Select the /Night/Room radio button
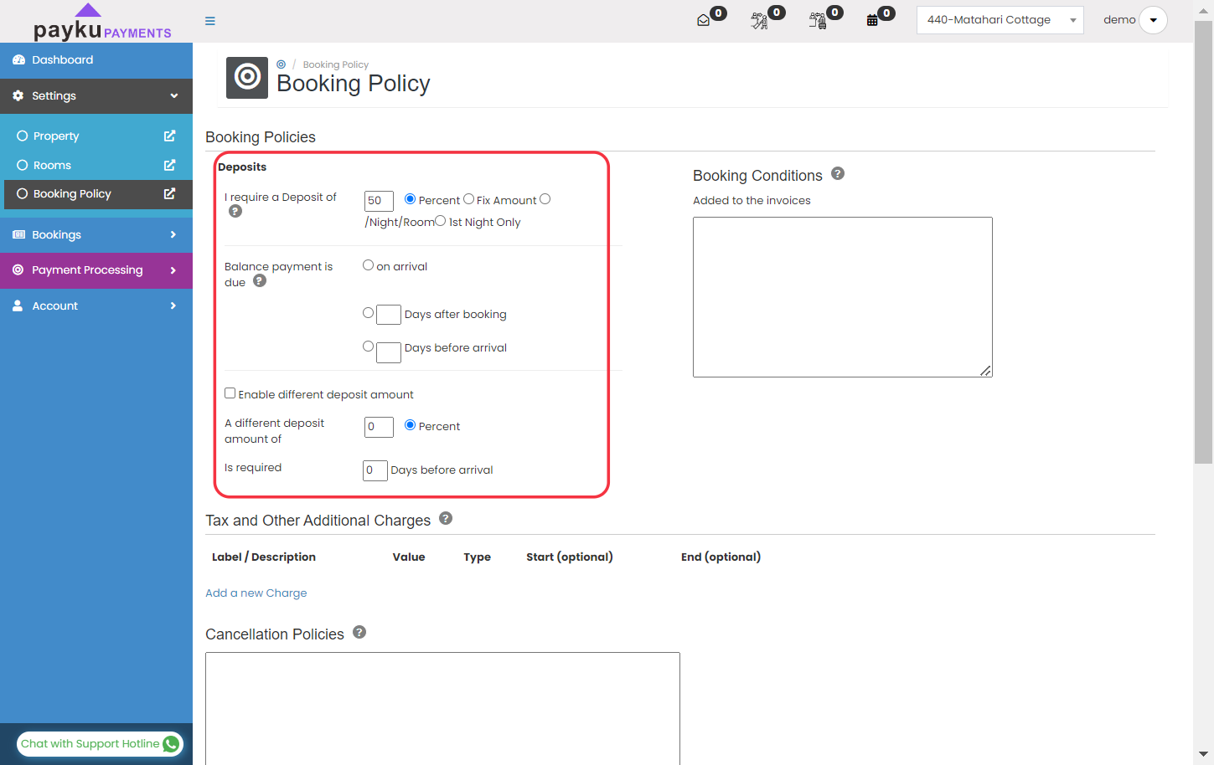Screen dimensions: 1214x765 (x=545, y=199)
